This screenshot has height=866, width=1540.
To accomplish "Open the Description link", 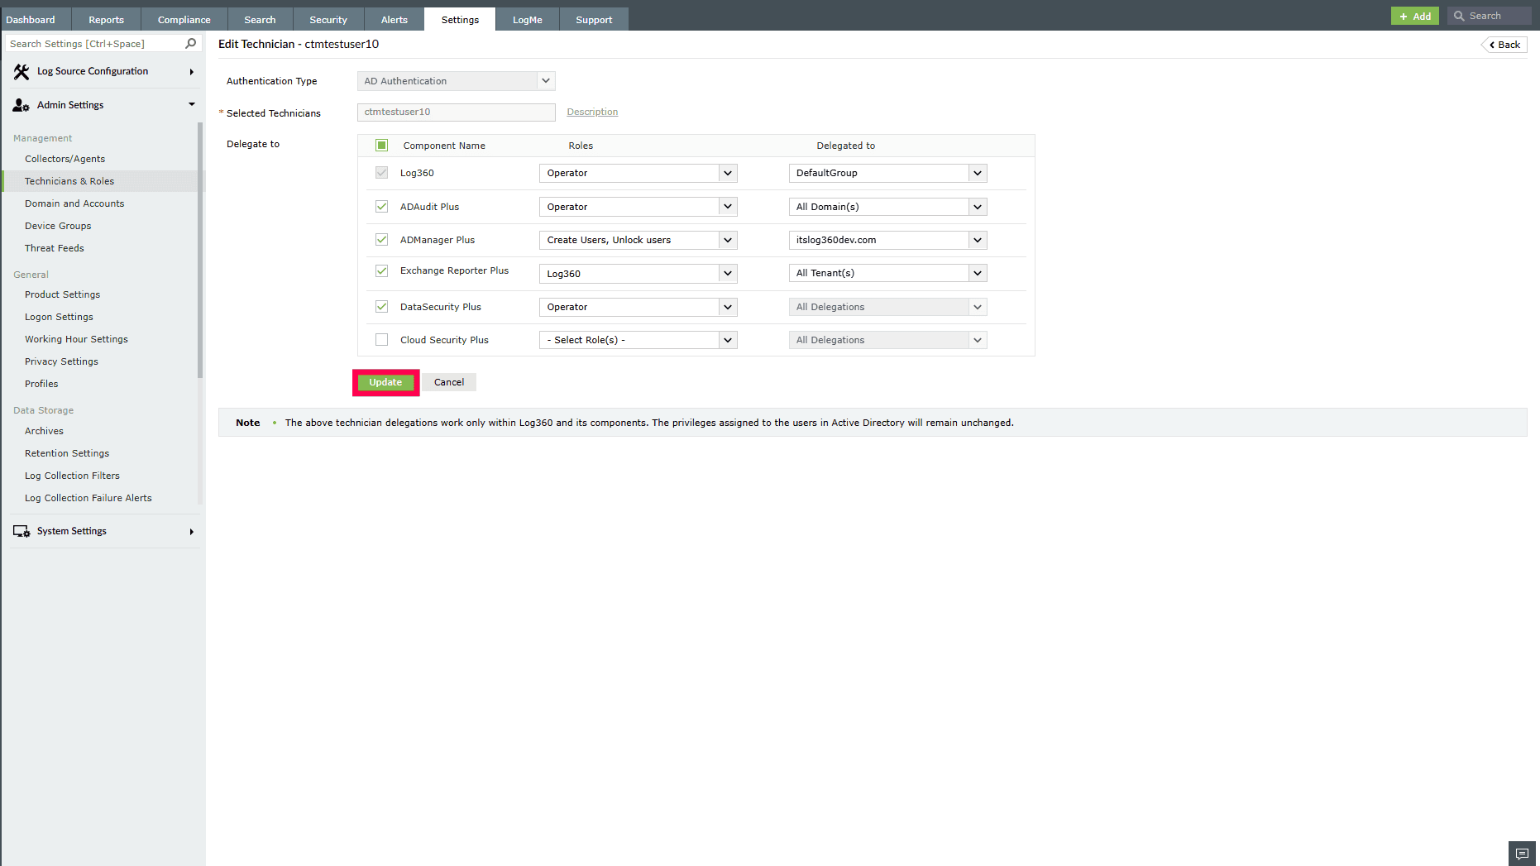I will pyautogui.click(x=592, y=112).
